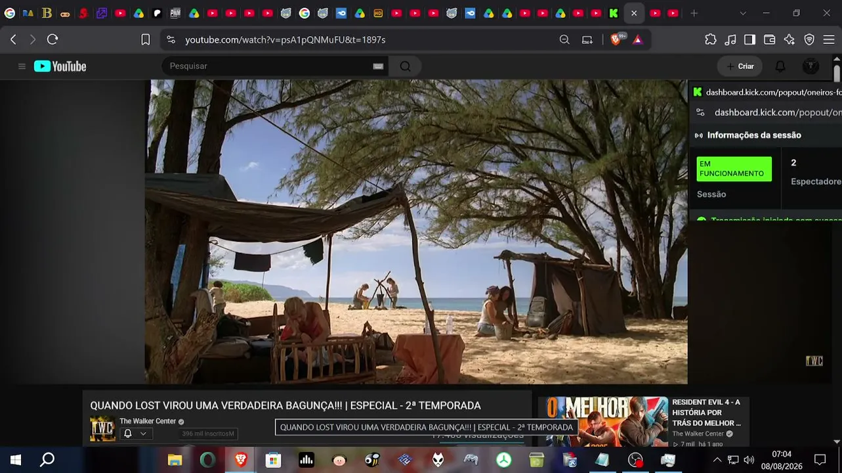Viewport: 842px width, 473px height.
Task: Open site settings icon in address bar
Action: [171, 39]
